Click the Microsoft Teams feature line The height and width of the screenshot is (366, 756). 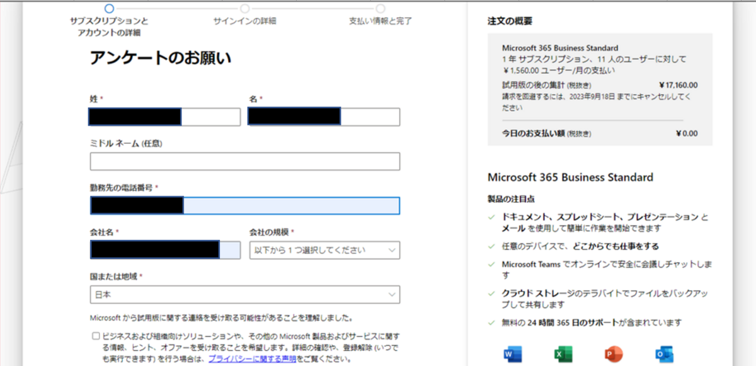607,270
